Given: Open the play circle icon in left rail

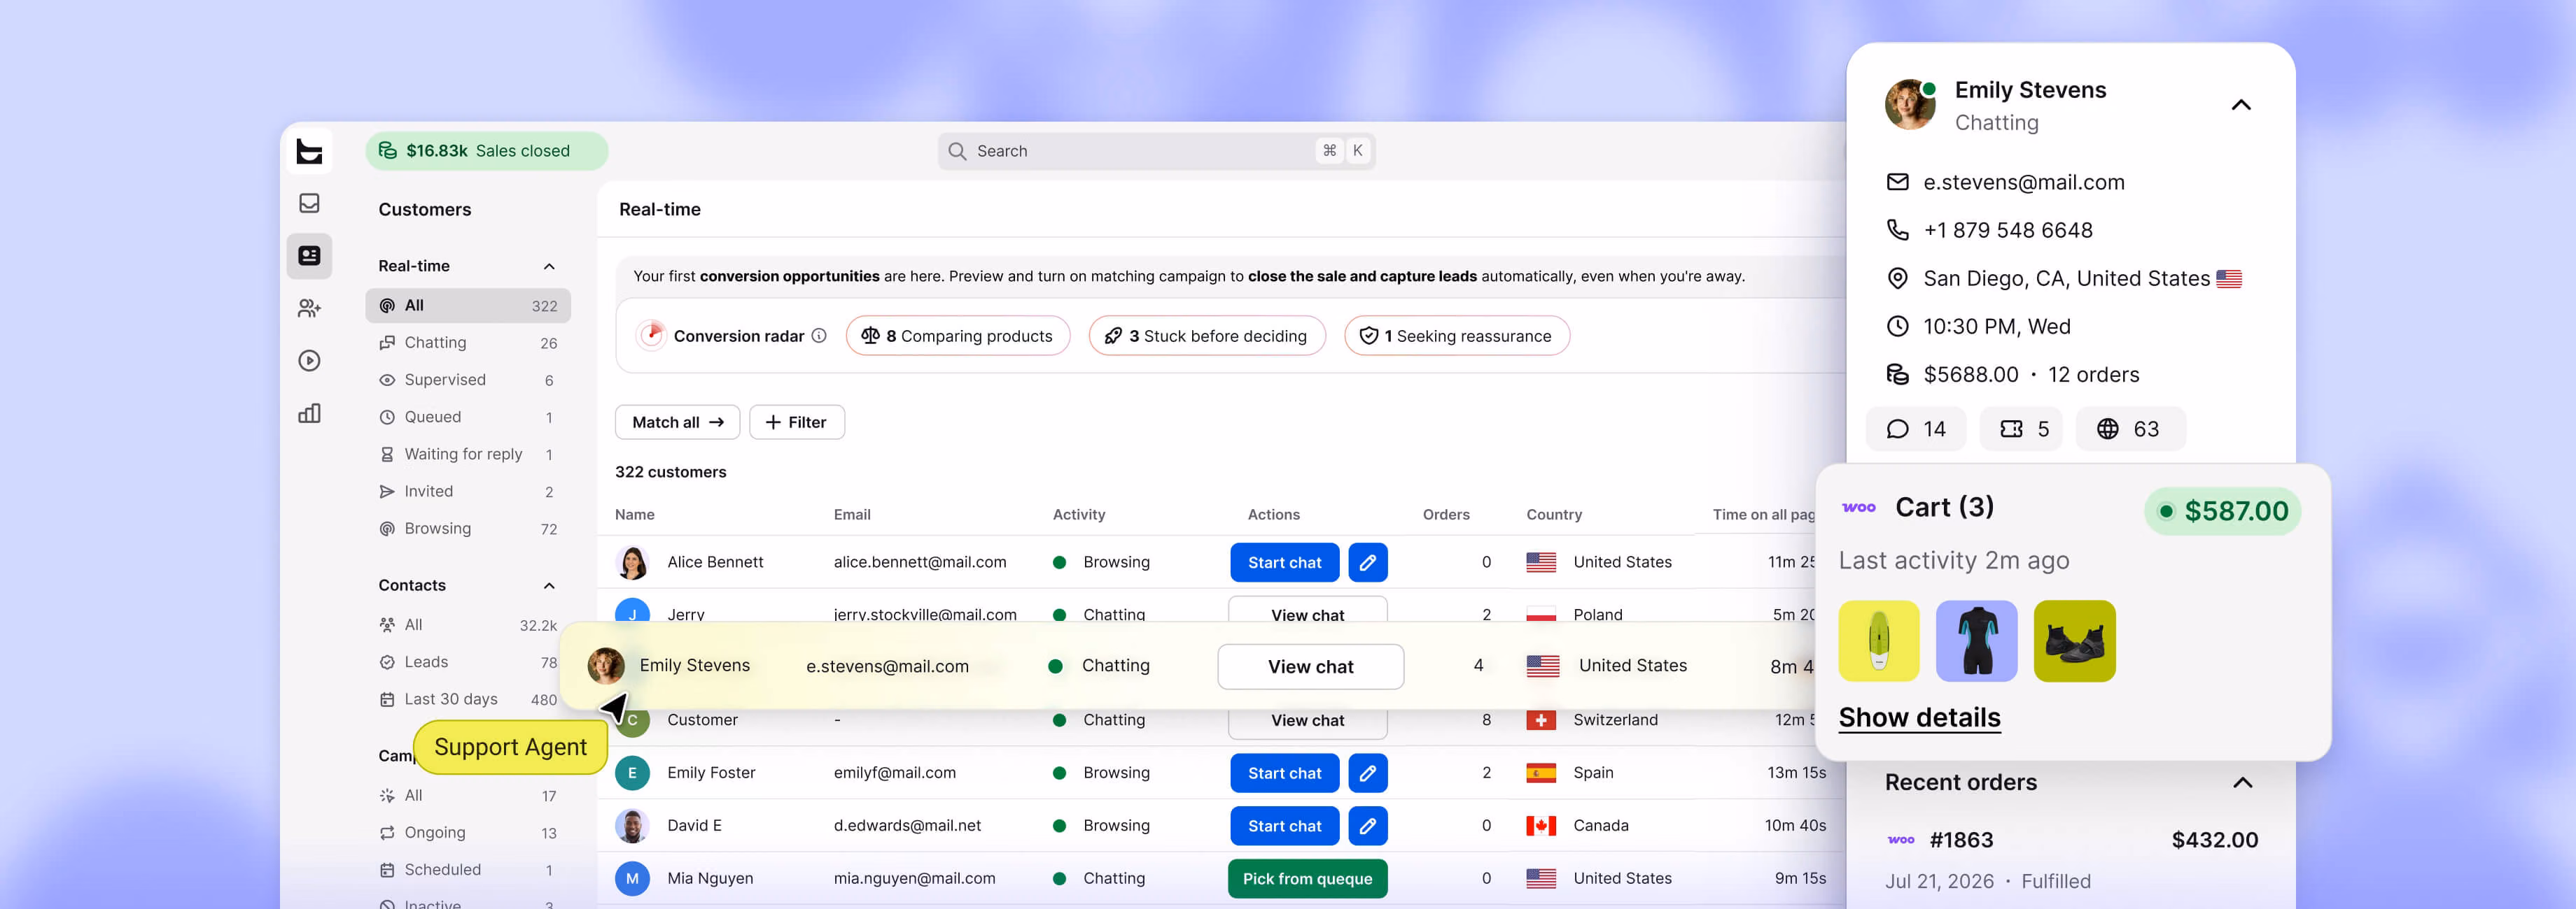Looking at the screenshot, I should 309,361.
